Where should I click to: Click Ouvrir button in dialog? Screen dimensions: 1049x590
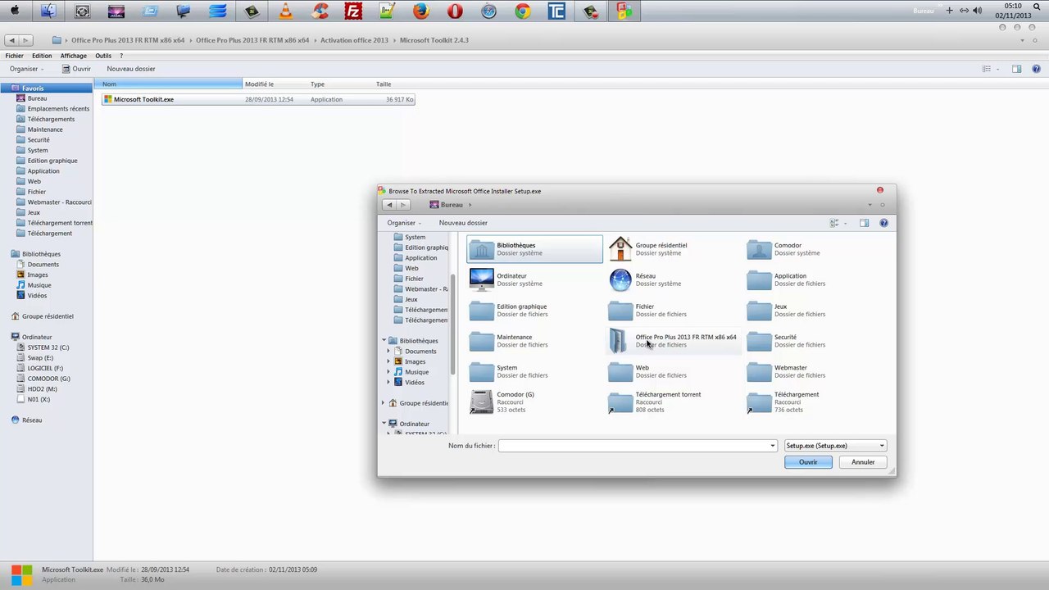coord(808,462)
